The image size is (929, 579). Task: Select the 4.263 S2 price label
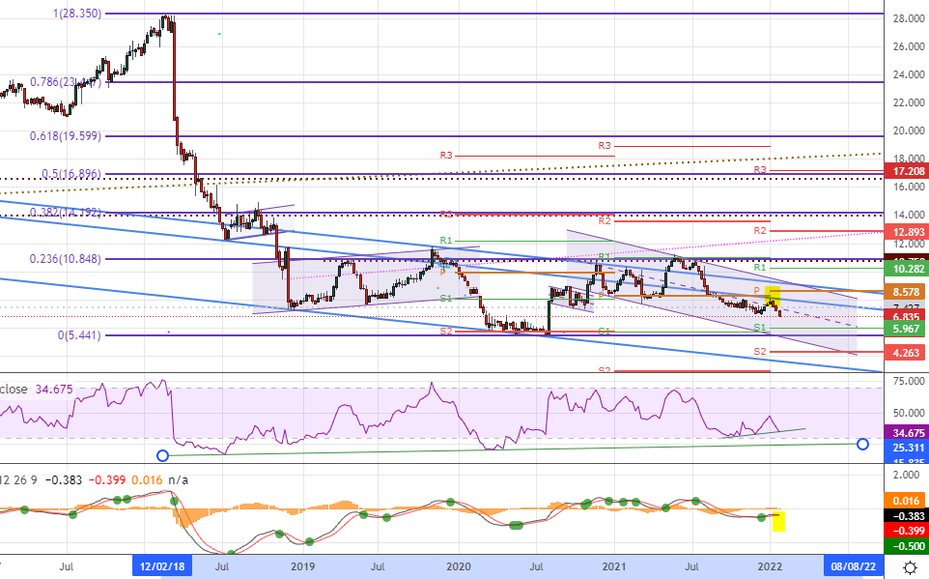pos(905,353)
